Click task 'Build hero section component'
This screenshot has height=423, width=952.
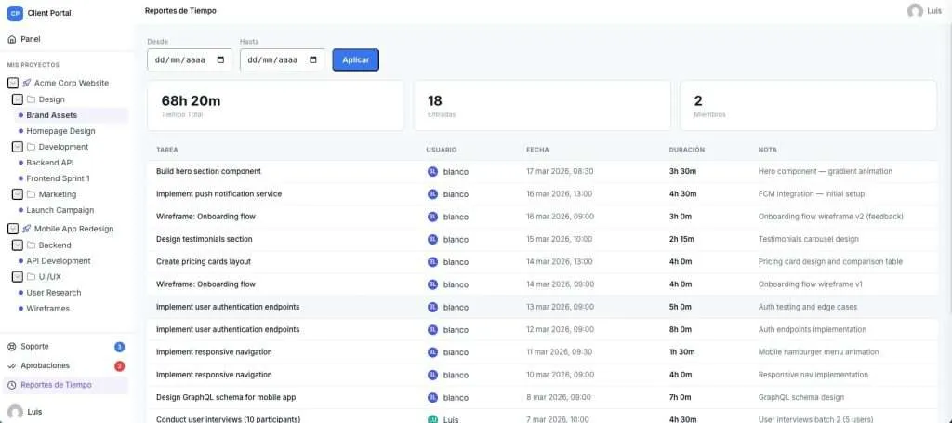pyautogui.click(x=208, y=172)
